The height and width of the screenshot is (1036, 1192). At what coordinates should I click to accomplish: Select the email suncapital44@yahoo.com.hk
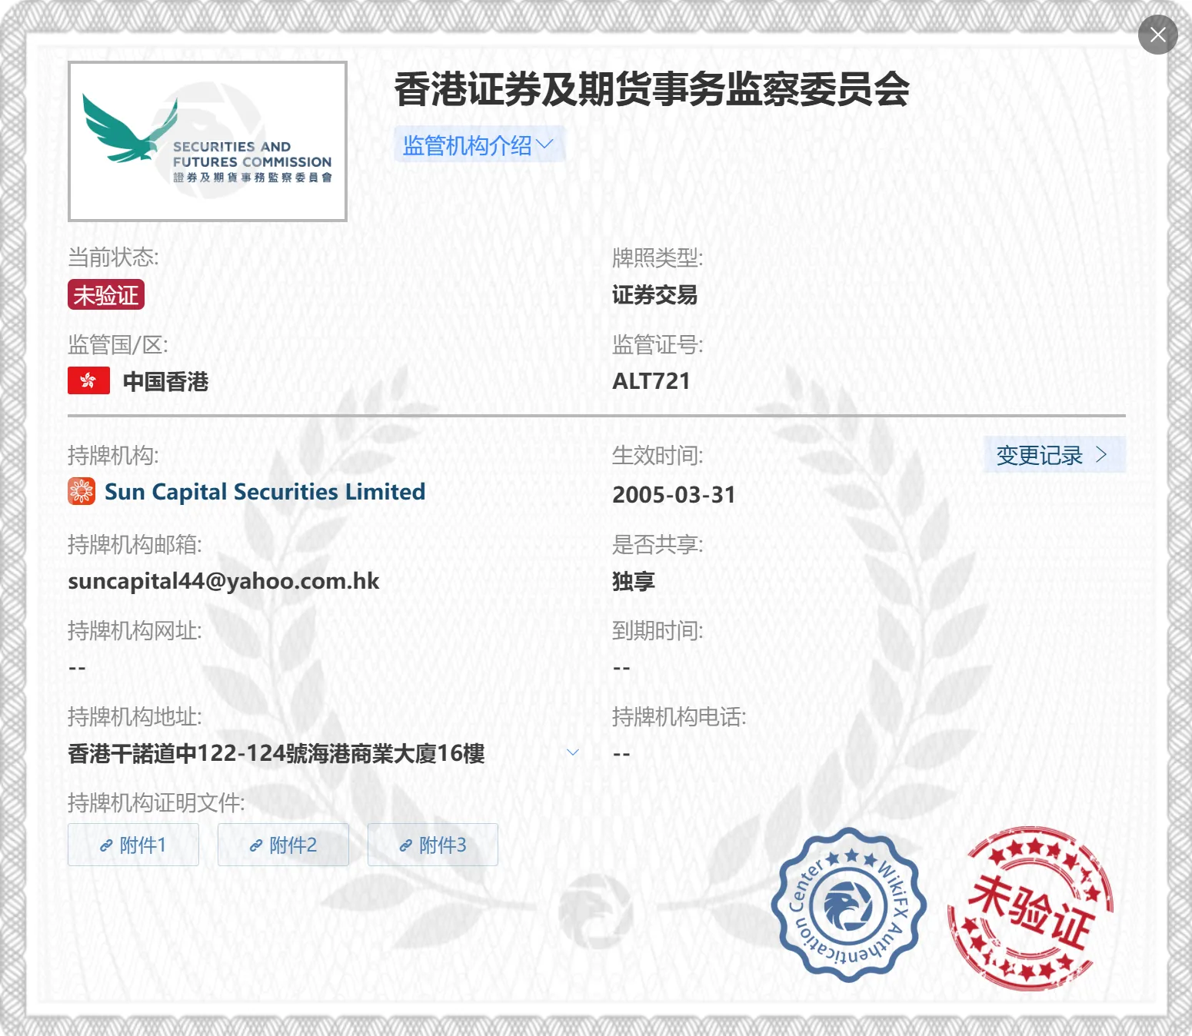click(224, 581)
